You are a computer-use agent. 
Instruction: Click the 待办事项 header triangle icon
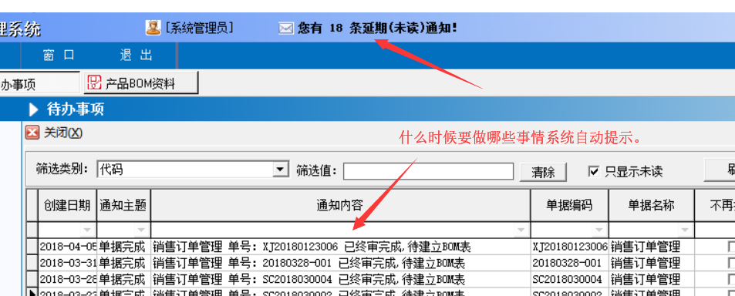coord(34,109)
